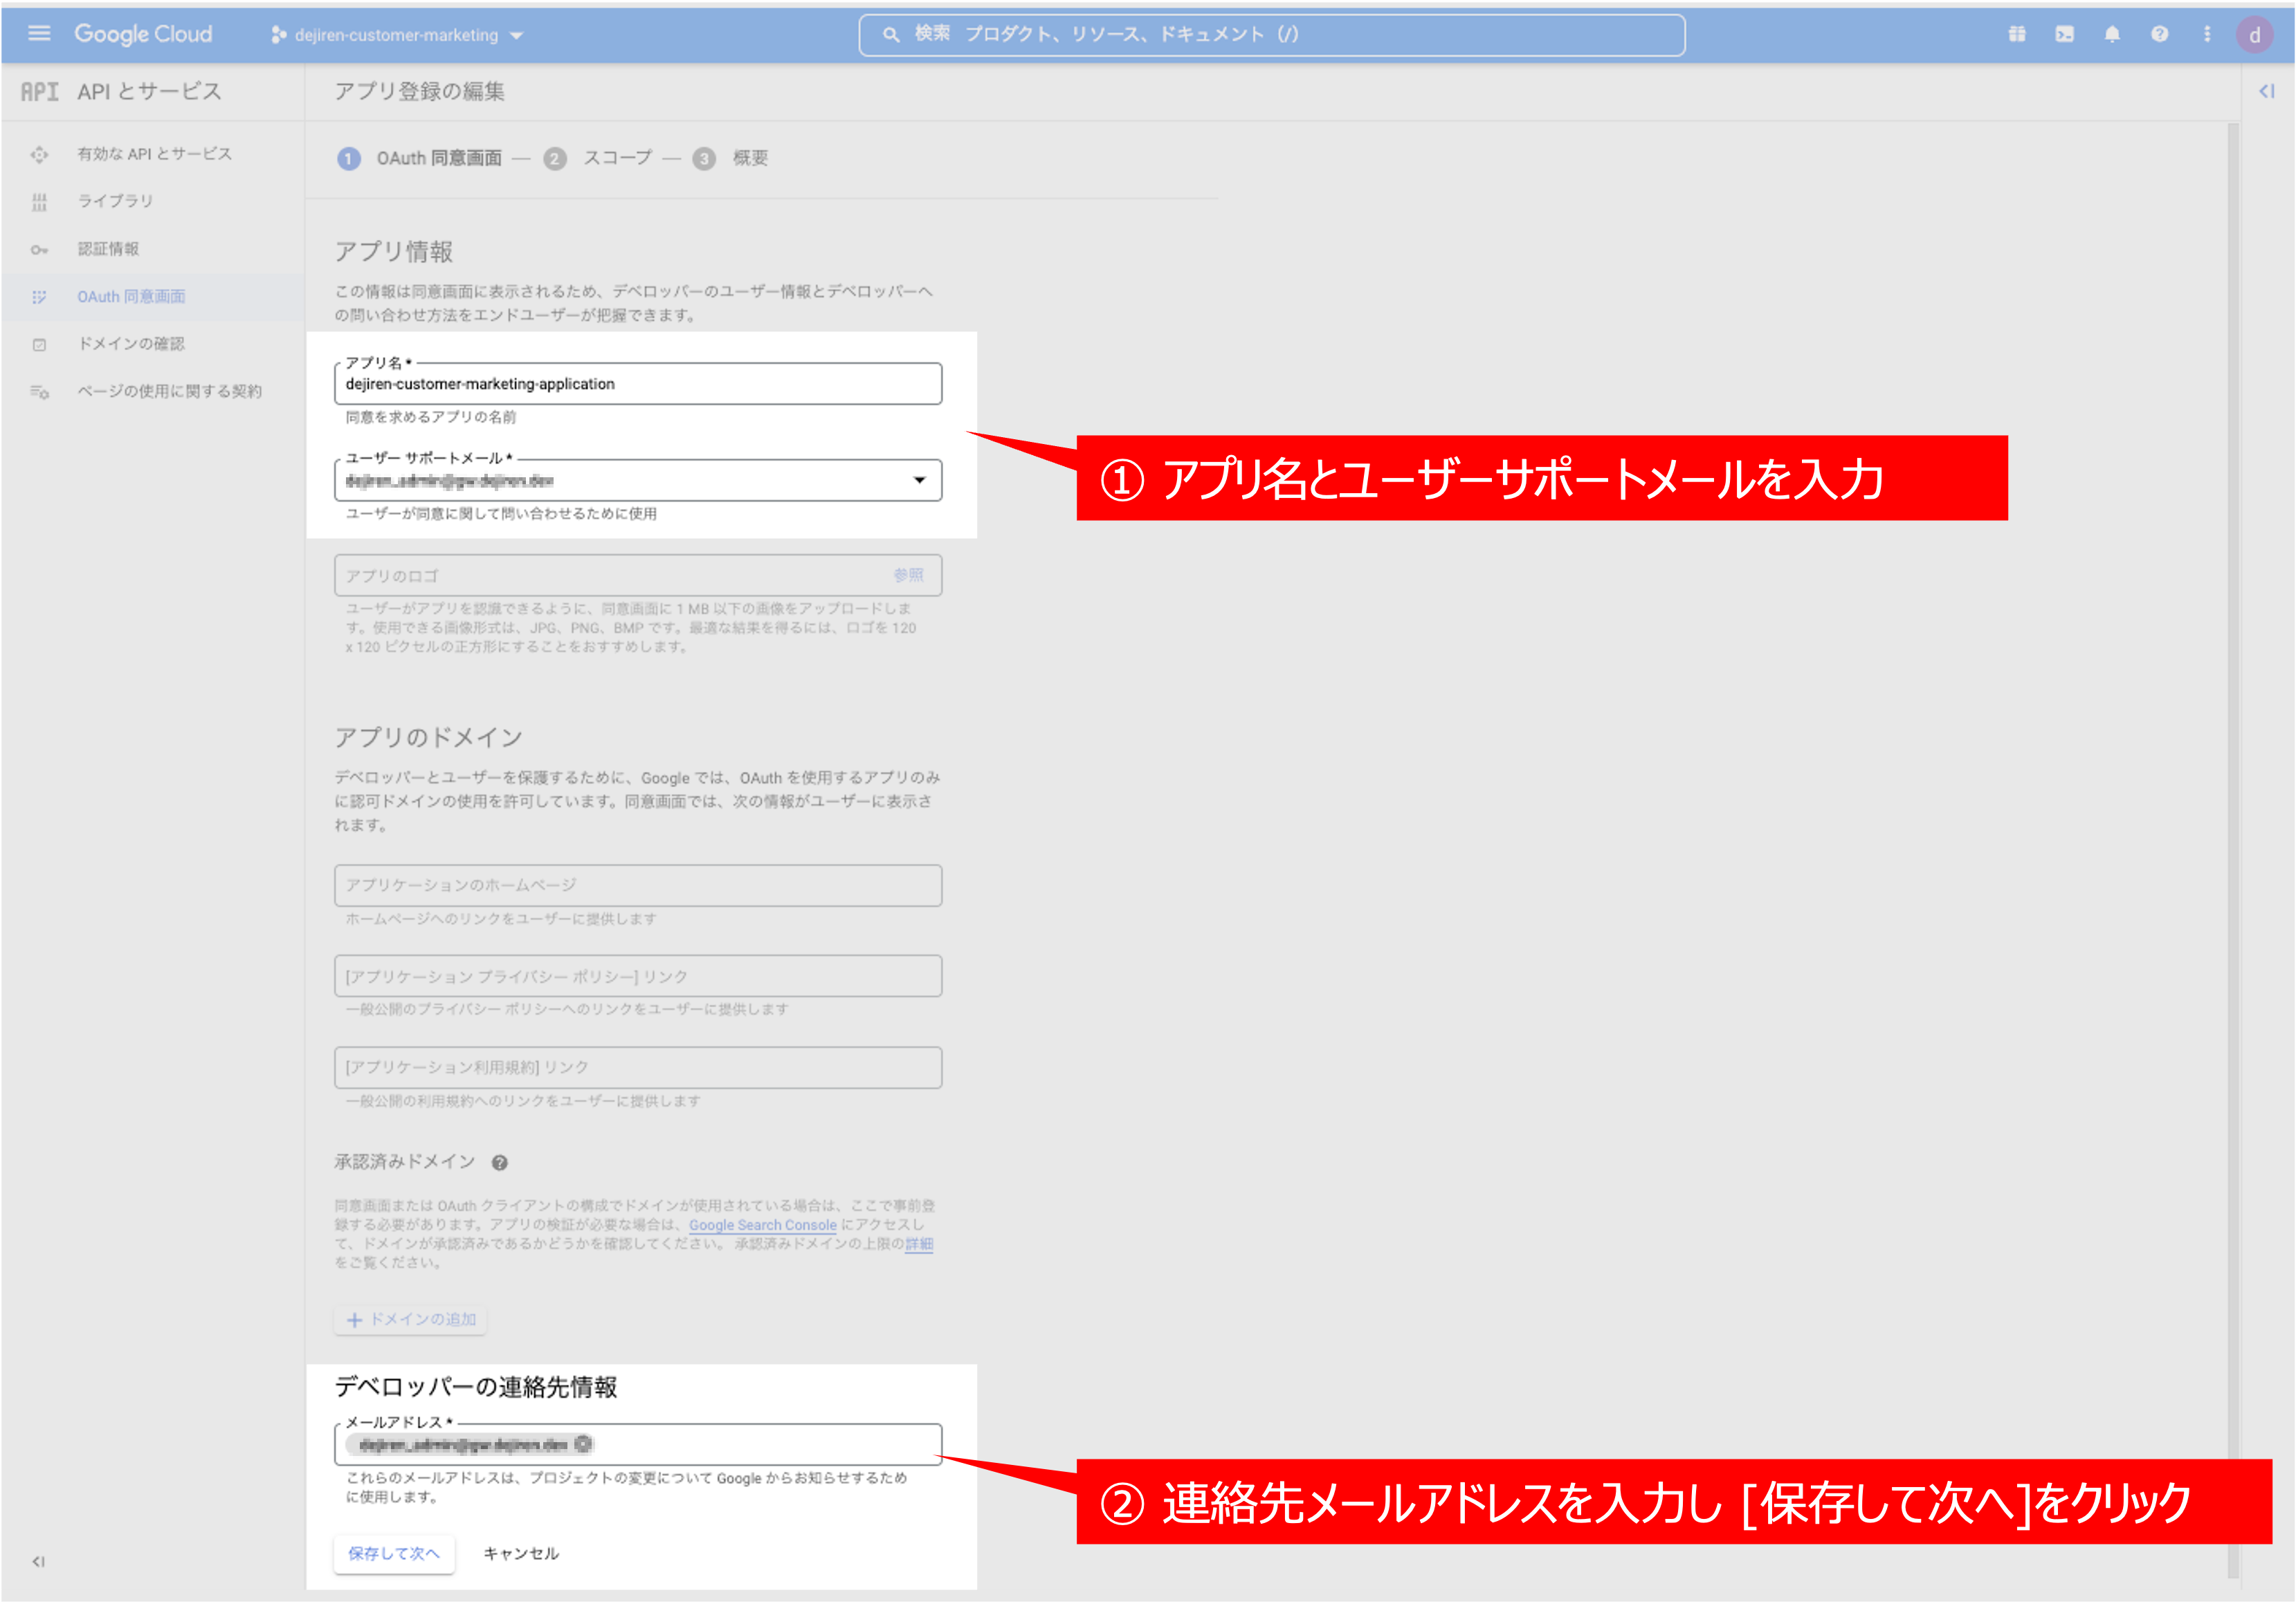
Task: Go to step 1 OAuth 同意画面
Action: 420,158
